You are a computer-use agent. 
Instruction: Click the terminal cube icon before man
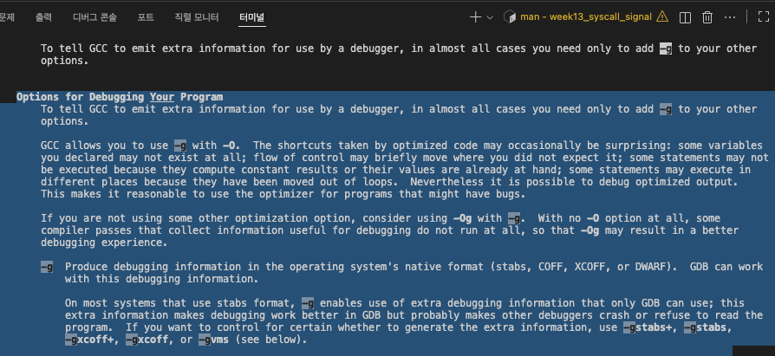510,17
